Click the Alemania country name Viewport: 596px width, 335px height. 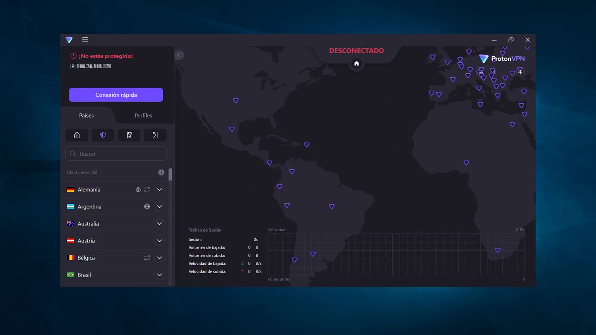click(89, 190)
